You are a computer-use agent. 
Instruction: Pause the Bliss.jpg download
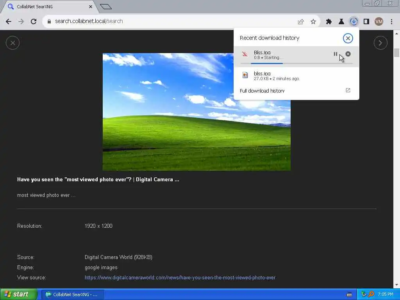[336, 54]
